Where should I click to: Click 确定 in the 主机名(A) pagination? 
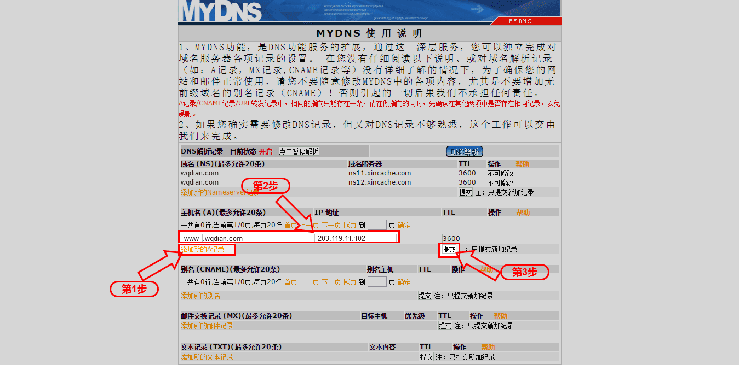404,225
